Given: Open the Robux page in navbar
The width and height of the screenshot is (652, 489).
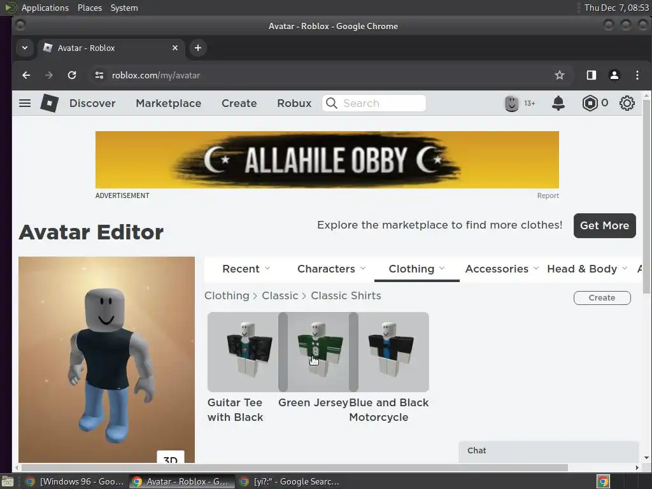Looking at the screenshot, I should tap(294, 103).
